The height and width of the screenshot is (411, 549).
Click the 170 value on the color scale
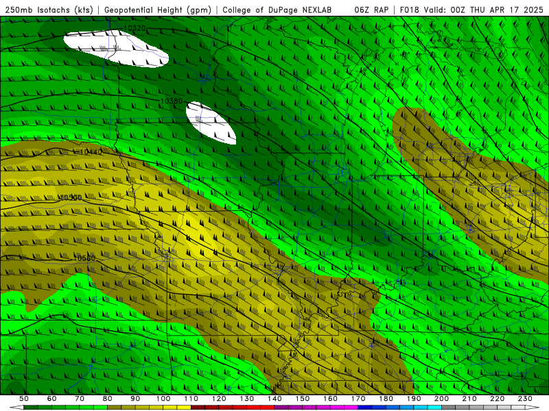click(x=358, y=399)
